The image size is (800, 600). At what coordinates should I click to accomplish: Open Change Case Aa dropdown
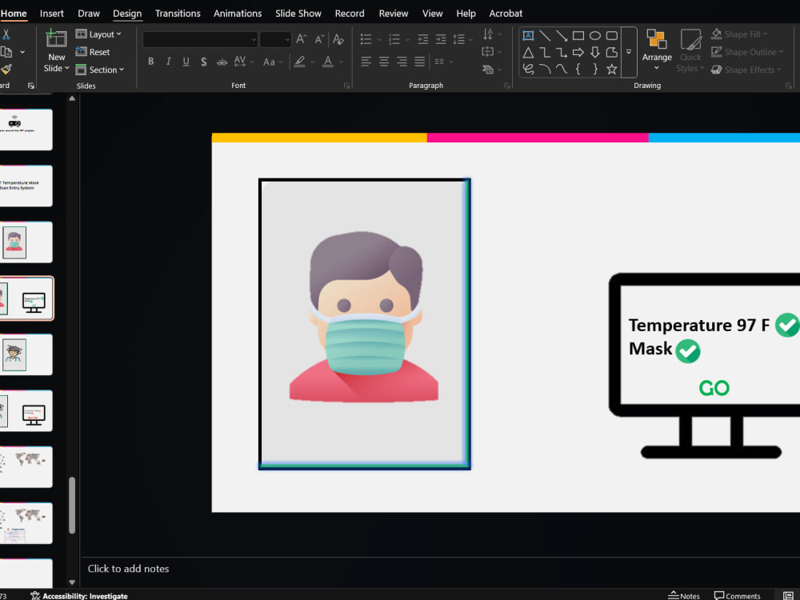pyautogui.click(x=273, y=62)
